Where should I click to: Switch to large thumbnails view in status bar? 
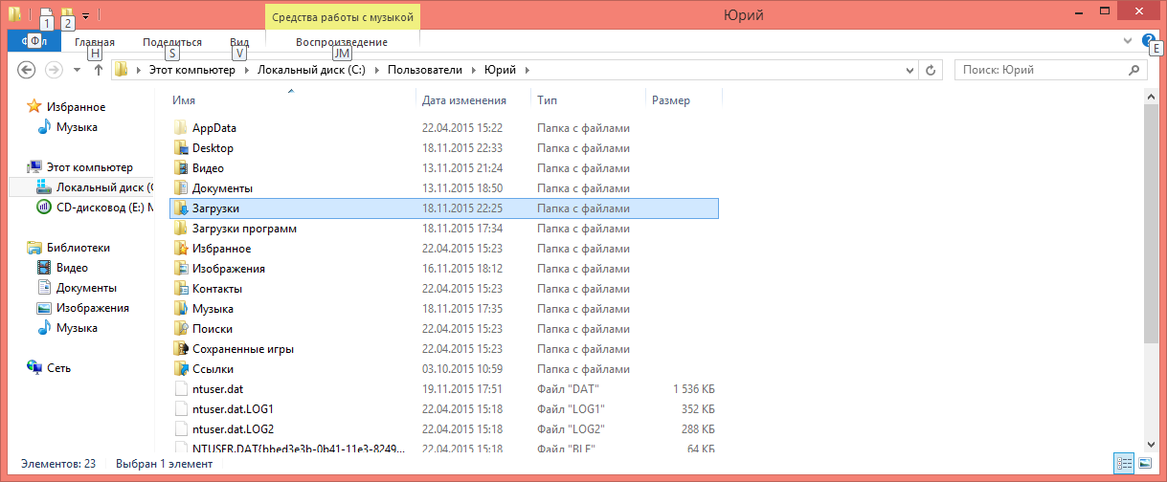1144,464
